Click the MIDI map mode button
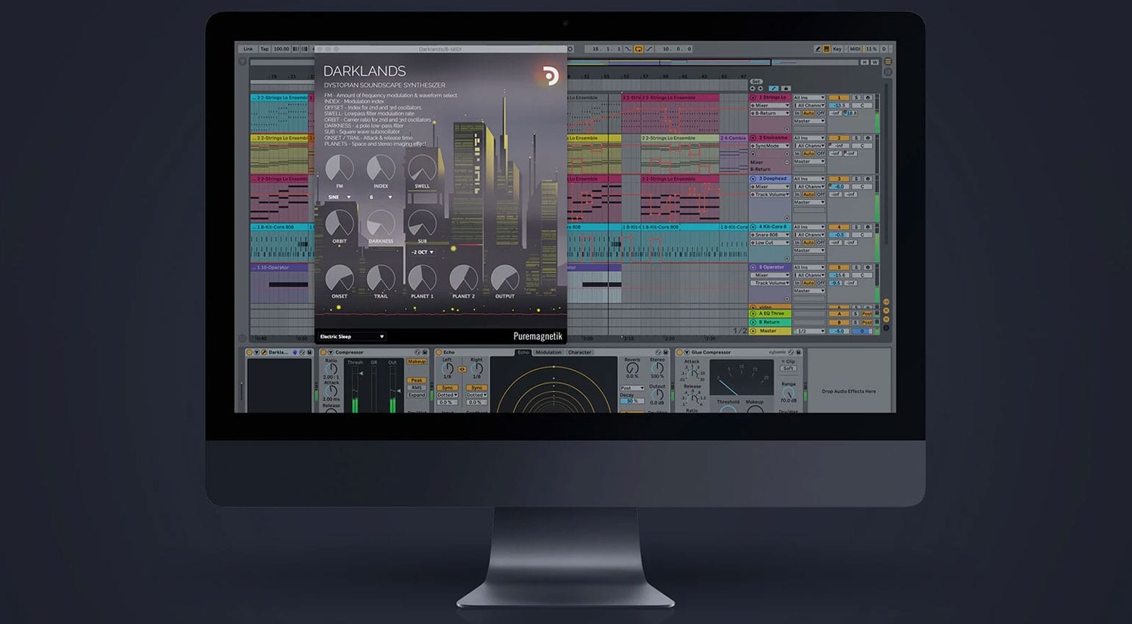This screenshot has width=1132, height=624. 855,49
